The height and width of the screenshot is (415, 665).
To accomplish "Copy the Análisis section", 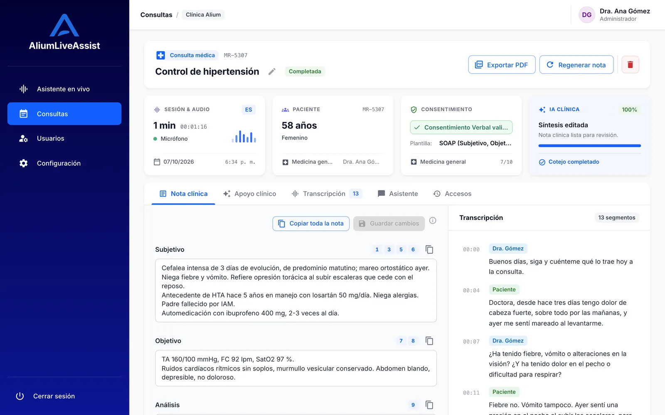I will 429,405.
